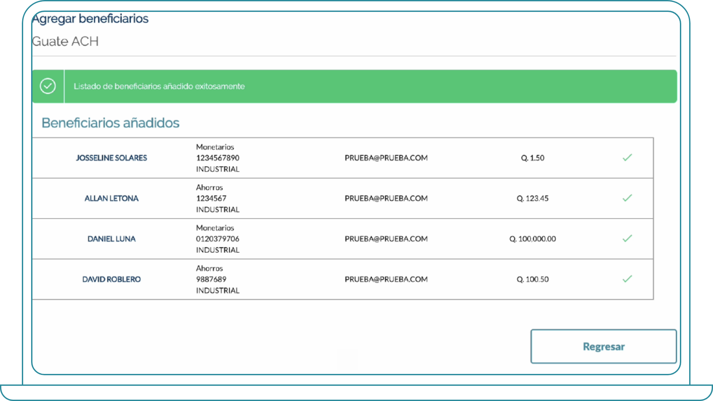Click INDUSTRIAL bank name in DAVID ROBLERO row
Screen dimensions: 713x401
pos(217,291)
